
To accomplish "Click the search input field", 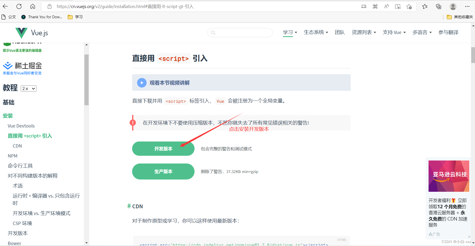I will (240, 32).
